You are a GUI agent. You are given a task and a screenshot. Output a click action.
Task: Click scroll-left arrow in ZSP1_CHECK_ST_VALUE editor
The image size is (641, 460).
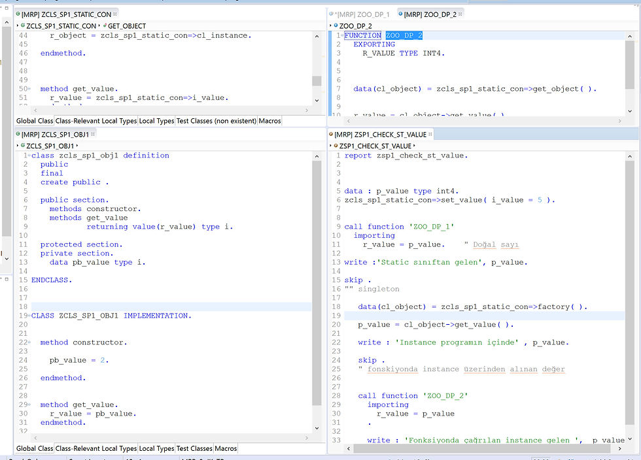pyautogui.click(x=349, y=448)
